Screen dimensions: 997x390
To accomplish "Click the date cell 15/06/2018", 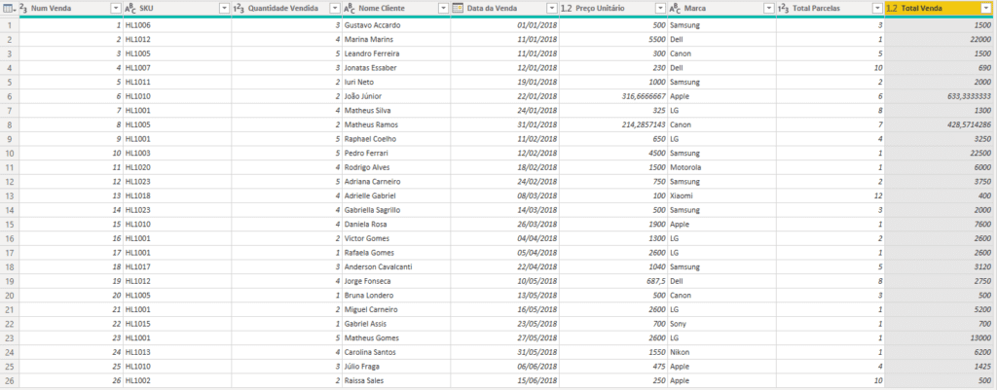I will (505, 380).
